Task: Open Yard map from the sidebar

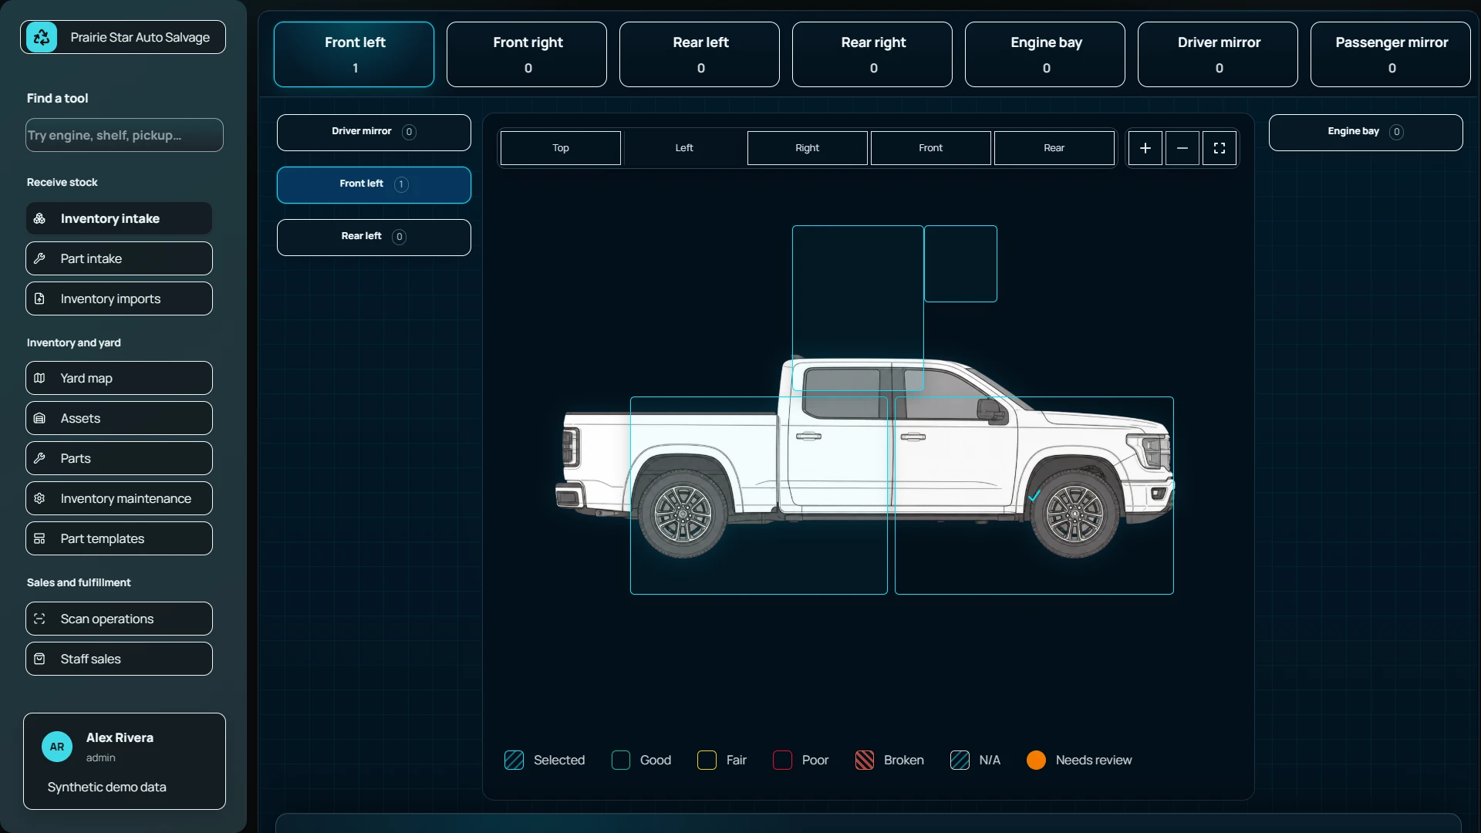Action: [119, 378]
